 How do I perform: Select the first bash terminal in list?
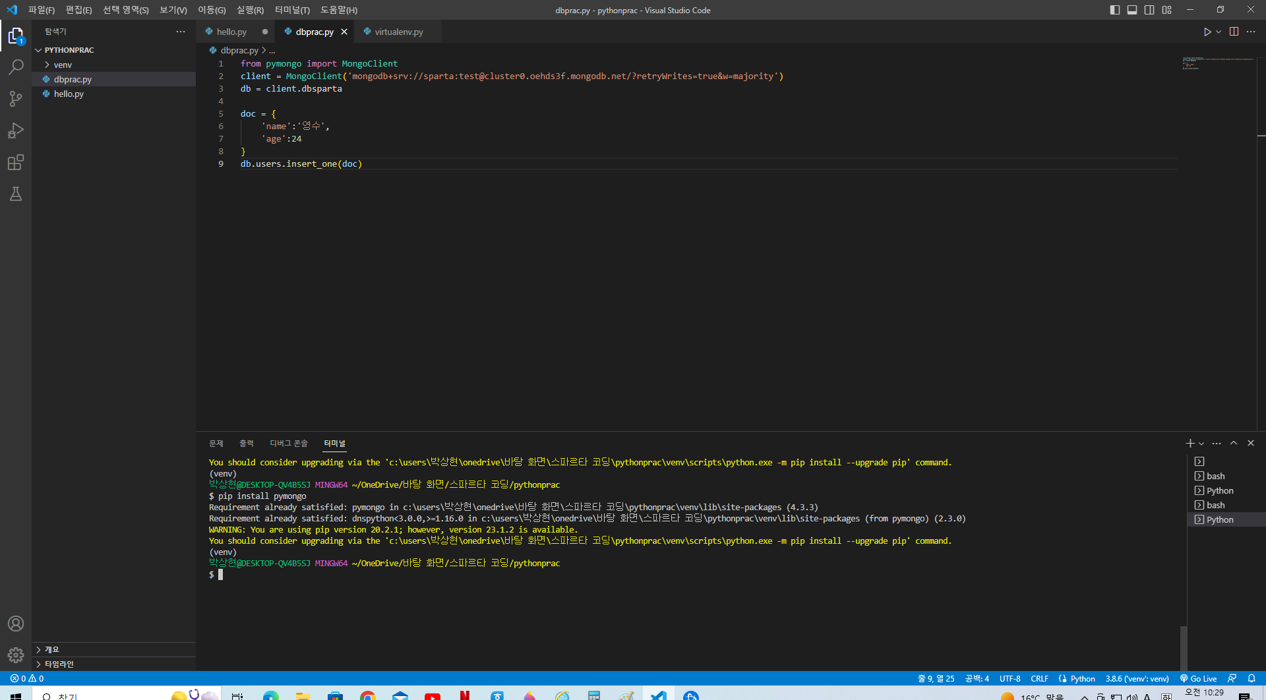coord(1226,476)
